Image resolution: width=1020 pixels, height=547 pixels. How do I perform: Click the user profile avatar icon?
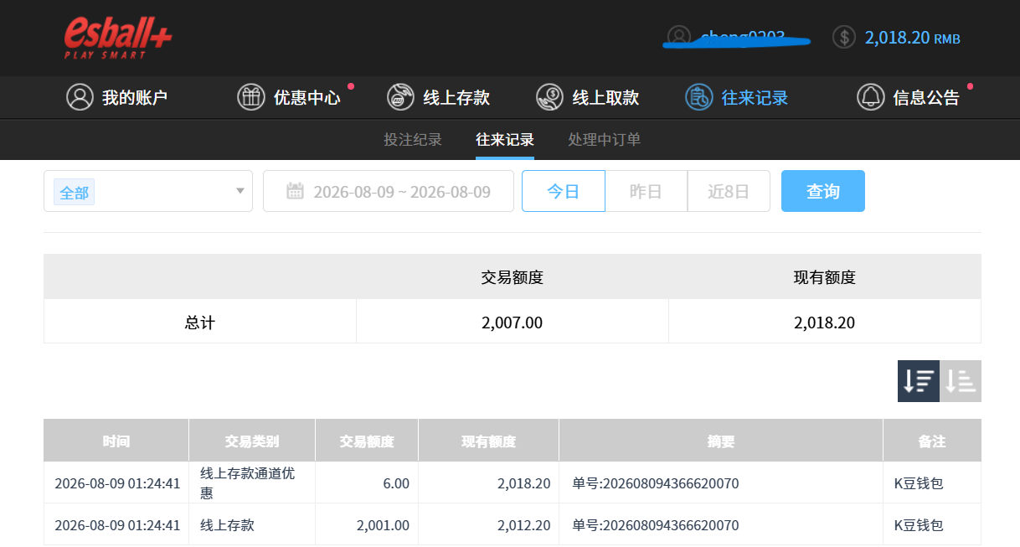pyautogui.click(x=678, y=37)
